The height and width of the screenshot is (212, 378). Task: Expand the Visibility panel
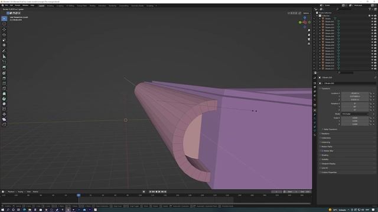pos(325,160)
